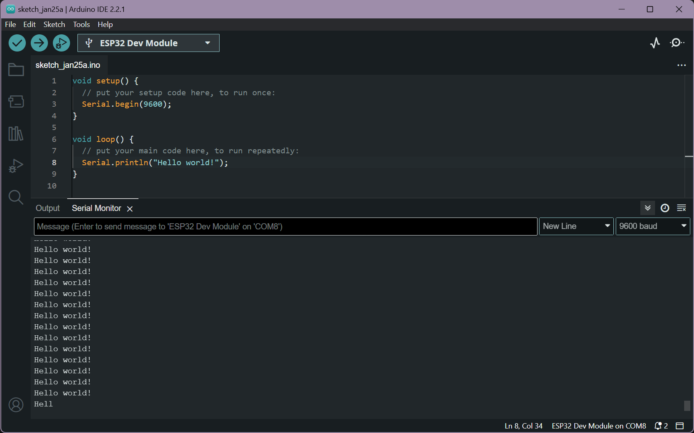Open the Sketchbook folder sidebar icon

[16, 70]
